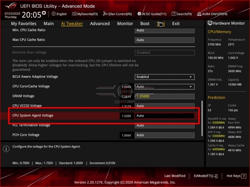Switch to the Tool tab

161,24
